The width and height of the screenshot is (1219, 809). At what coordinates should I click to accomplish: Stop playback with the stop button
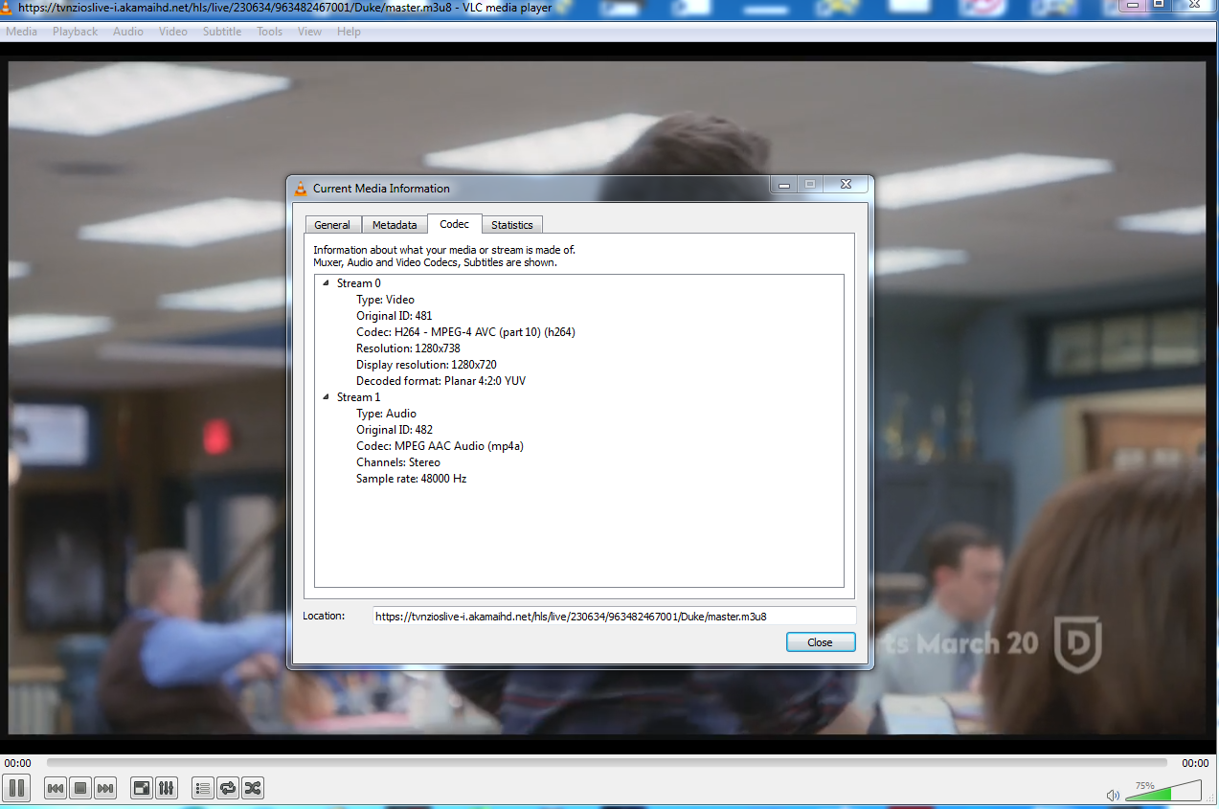(x=80, y=788)
